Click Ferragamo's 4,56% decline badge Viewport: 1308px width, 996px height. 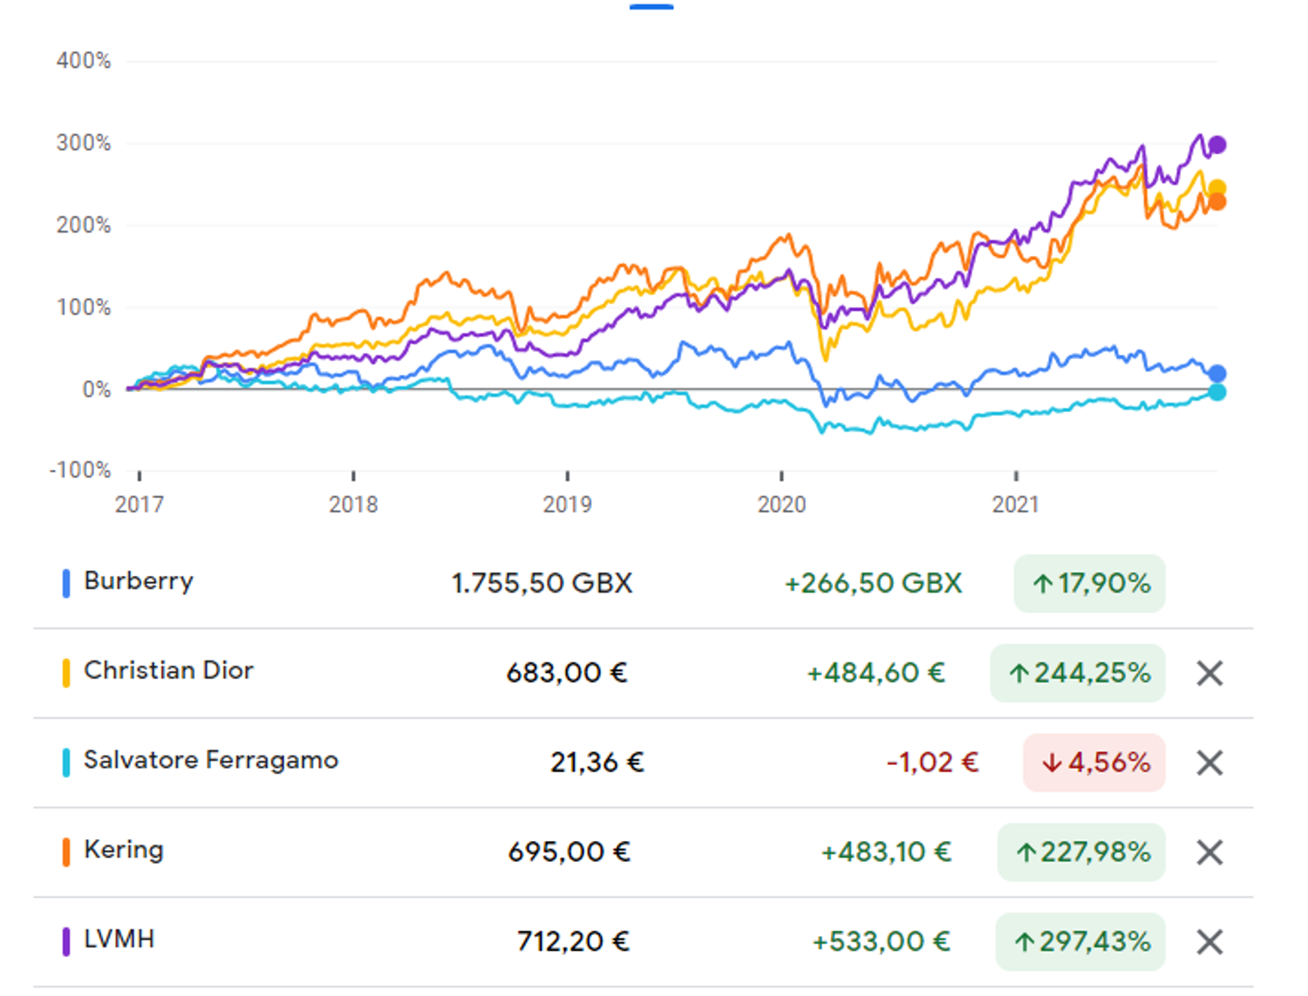pyautogui.click(x=1094, y=762)
